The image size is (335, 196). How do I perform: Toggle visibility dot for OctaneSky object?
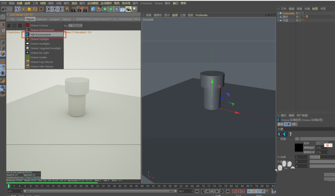(x=299, y=13)
